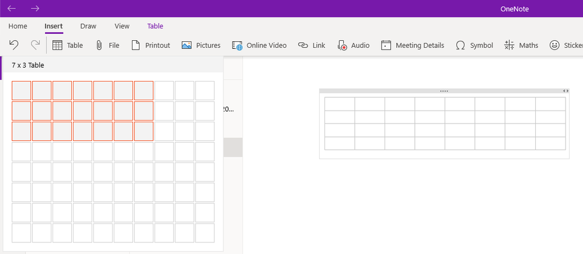Screen dimensions: 583x254
Task: Click the Audio recording icon
Action: (x=342, y=45)
